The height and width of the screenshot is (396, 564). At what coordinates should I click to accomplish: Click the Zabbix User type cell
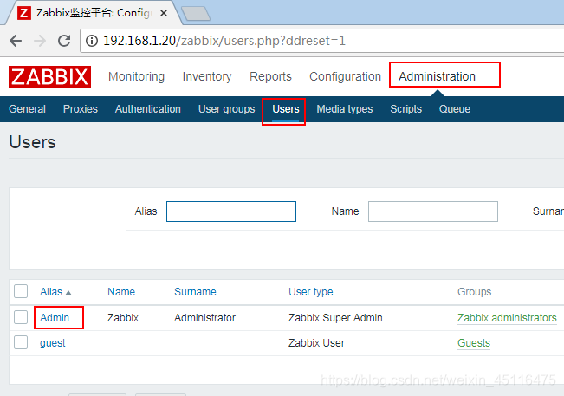point(316,343)
